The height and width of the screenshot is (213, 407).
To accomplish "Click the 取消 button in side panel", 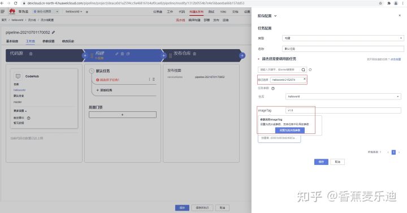I will 337,162.
